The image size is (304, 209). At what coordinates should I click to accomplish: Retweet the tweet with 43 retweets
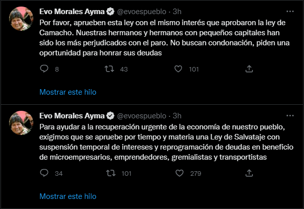[110, 69]
